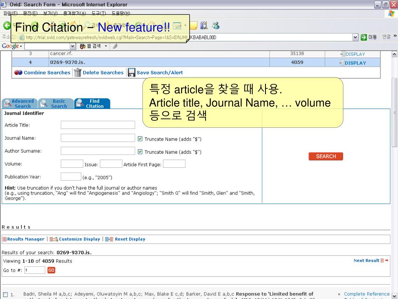Image resolution: width=398 pixels, height=299 pixels.
Task: Toggle Truncate Name checkbox for Author Surname
Action: click(x=140, y=152)
